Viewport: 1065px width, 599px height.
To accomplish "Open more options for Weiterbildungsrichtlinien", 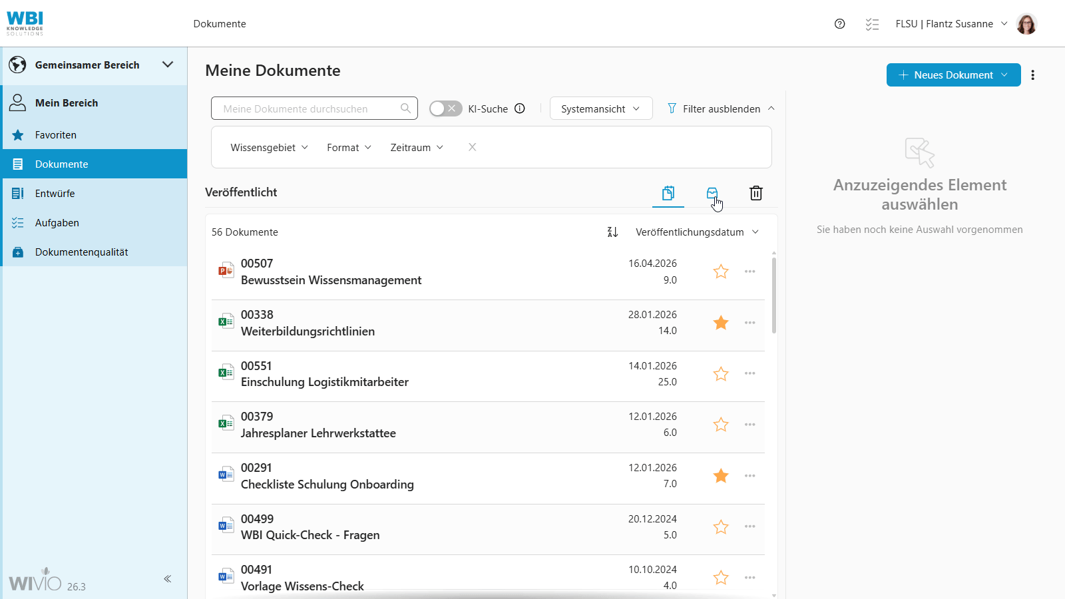I will [750, 323].
